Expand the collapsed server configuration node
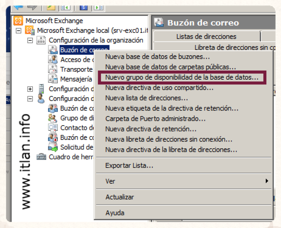This screenshot has height=228, width=281. coord(30,89)
